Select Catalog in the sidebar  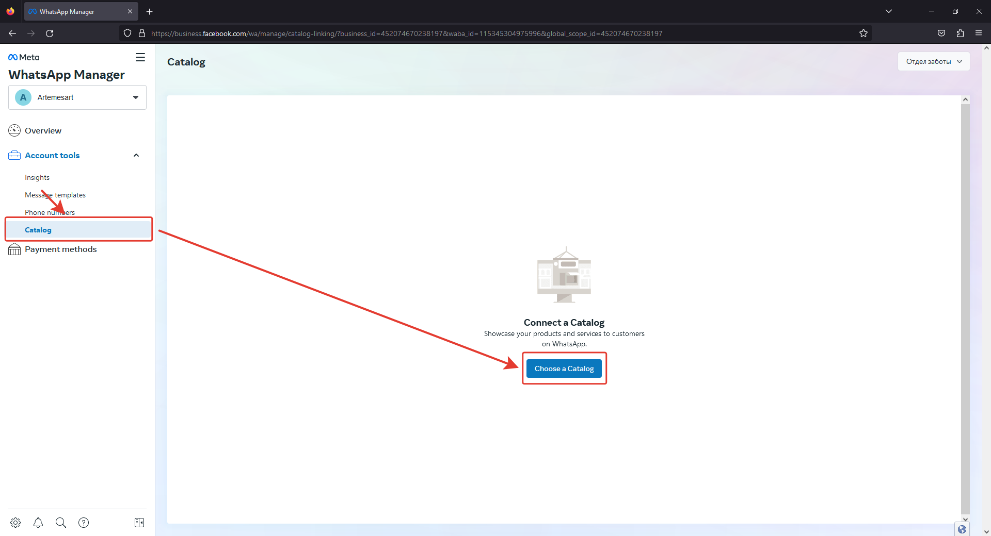click(78, 230)
